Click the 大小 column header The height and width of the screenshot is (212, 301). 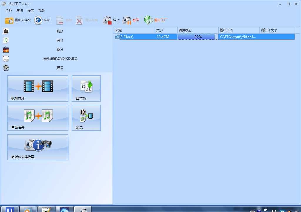pos(166,30)
